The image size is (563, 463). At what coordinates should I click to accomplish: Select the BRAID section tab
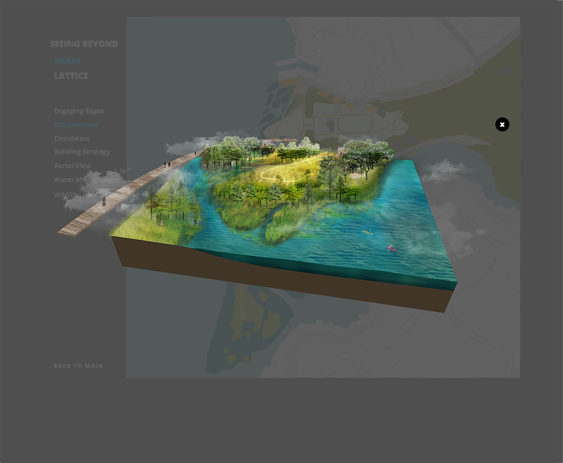[x=67, y=61]
